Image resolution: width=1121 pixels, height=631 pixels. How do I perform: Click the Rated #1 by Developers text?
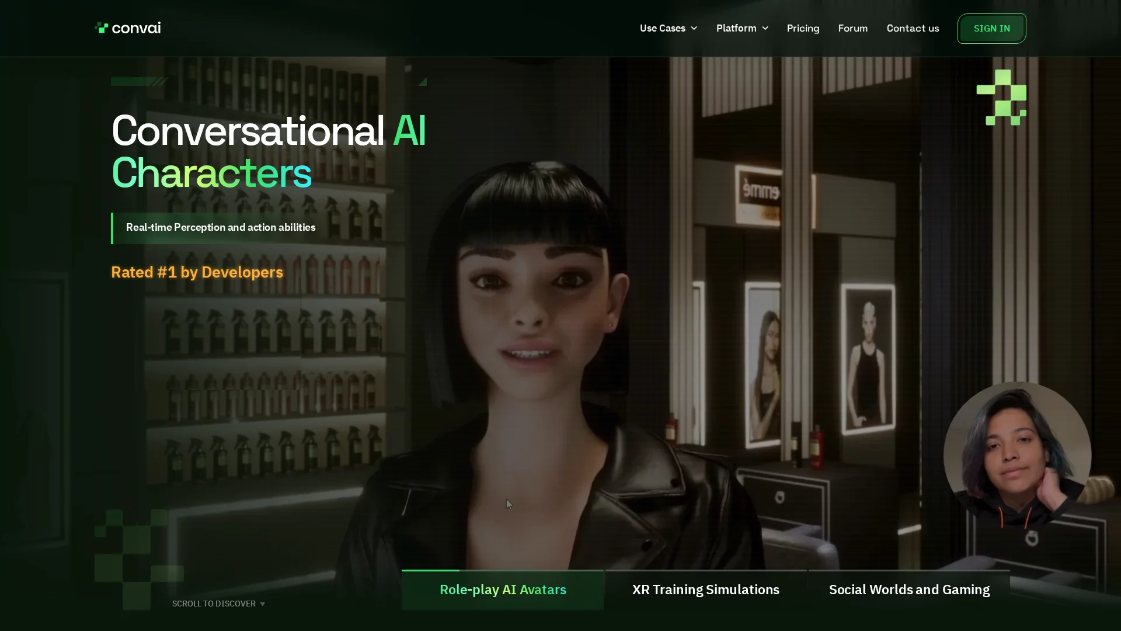point(197,272)
